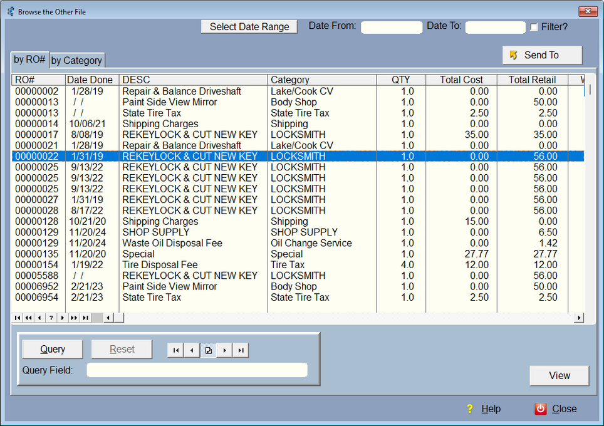The width and height of the screenshot is (604, 426).
Task: Select RO 00006952 Paint Side View Mirror row
Action: (298, 286)
